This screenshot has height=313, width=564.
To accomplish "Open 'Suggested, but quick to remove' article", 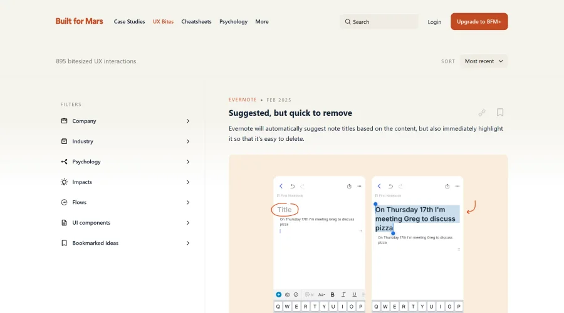I will tap(290, 113).
